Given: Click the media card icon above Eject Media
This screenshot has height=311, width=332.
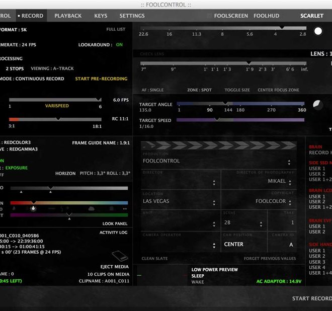Looking at the screenshot, I should point(120,256).
